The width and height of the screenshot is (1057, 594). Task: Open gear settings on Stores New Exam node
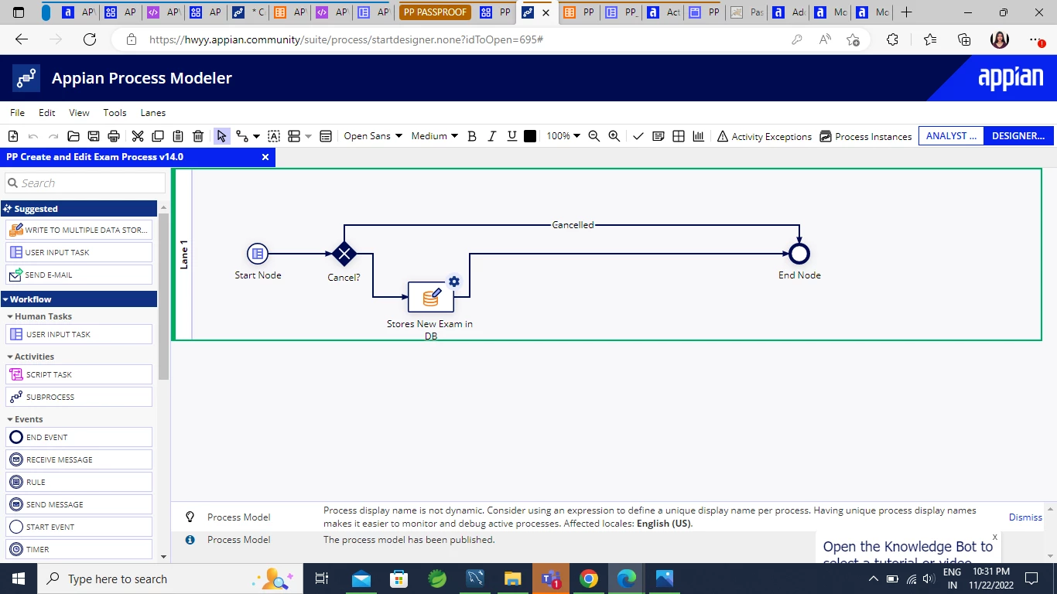pos(454,282)
